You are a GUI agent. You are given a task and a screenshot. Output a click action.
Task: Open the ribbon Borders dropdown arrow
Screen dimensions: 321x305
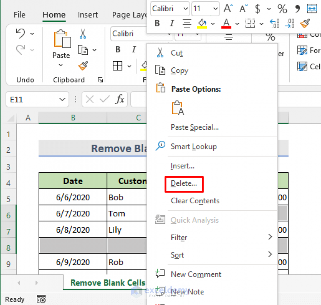129,66
